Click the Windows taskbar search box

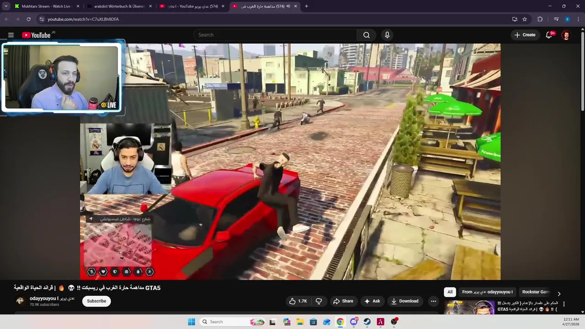pyautogui.click(x=233, y=322)
